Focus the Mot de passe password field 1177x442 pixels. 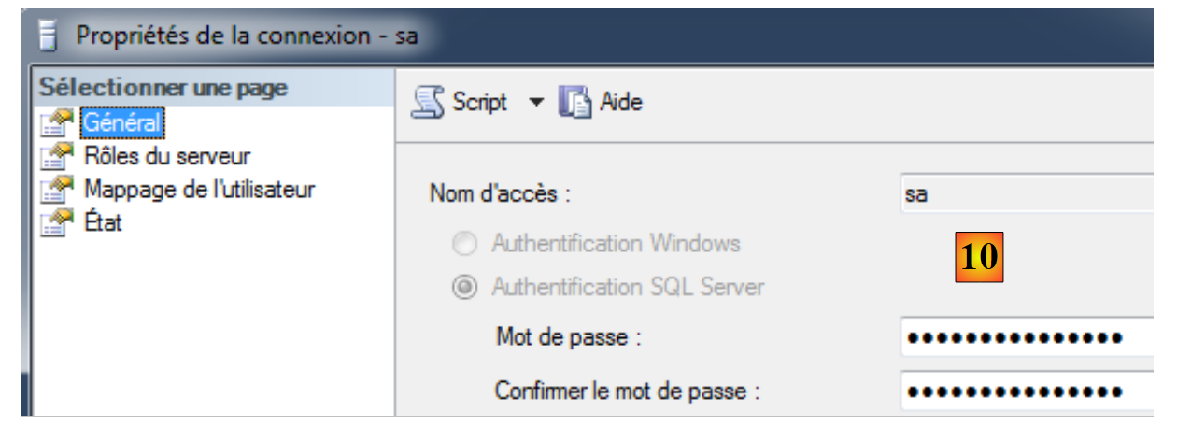point(1028,337)
